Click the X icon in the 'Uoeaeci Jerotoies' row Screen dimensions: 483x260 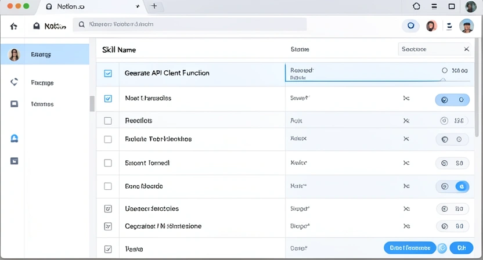pos(406,209)
